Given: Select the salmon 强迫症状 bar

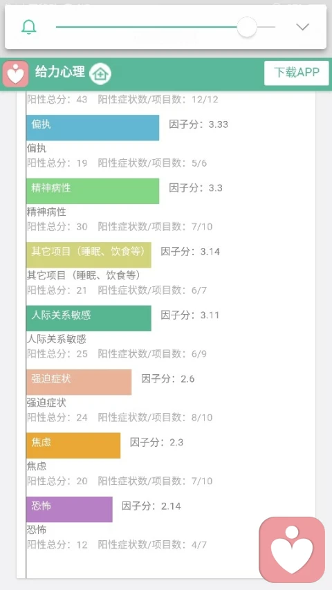Looking at the screenshot, I should click(x=79, y=382).
